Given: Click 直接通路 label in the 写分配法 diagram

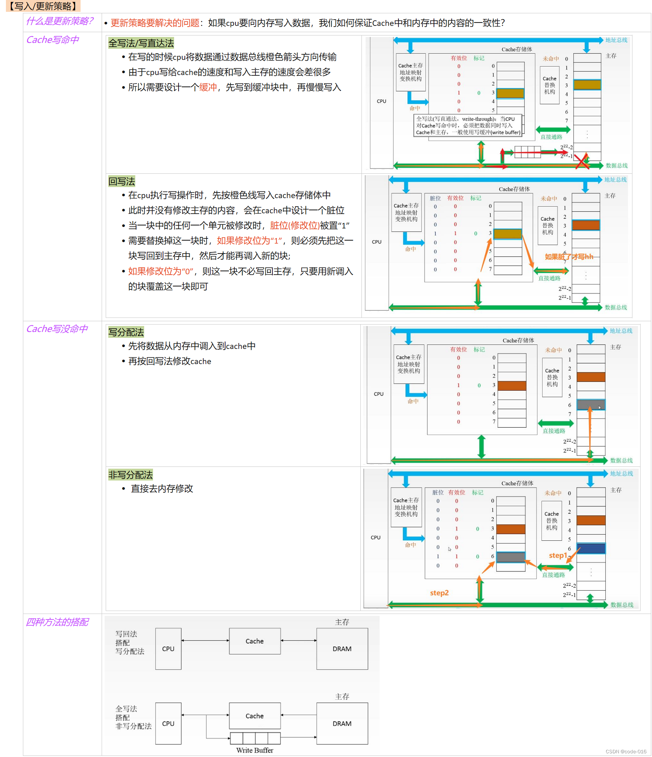Looking at the screenshot, I should click(554, 431).
